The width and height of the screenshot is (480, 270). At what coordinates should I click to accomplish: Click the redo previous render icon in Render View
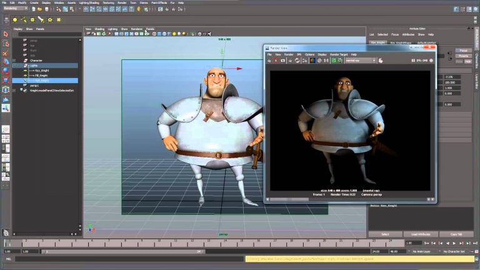tap(269, 61)
